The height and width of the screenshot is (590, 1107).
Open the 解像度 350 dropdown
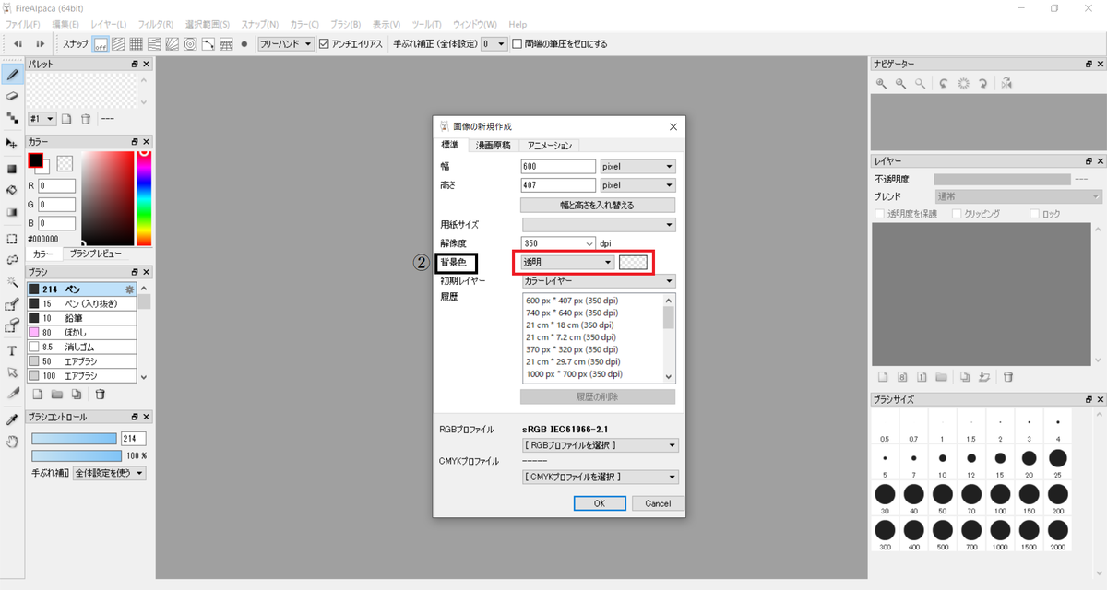[x=559, y=243]
